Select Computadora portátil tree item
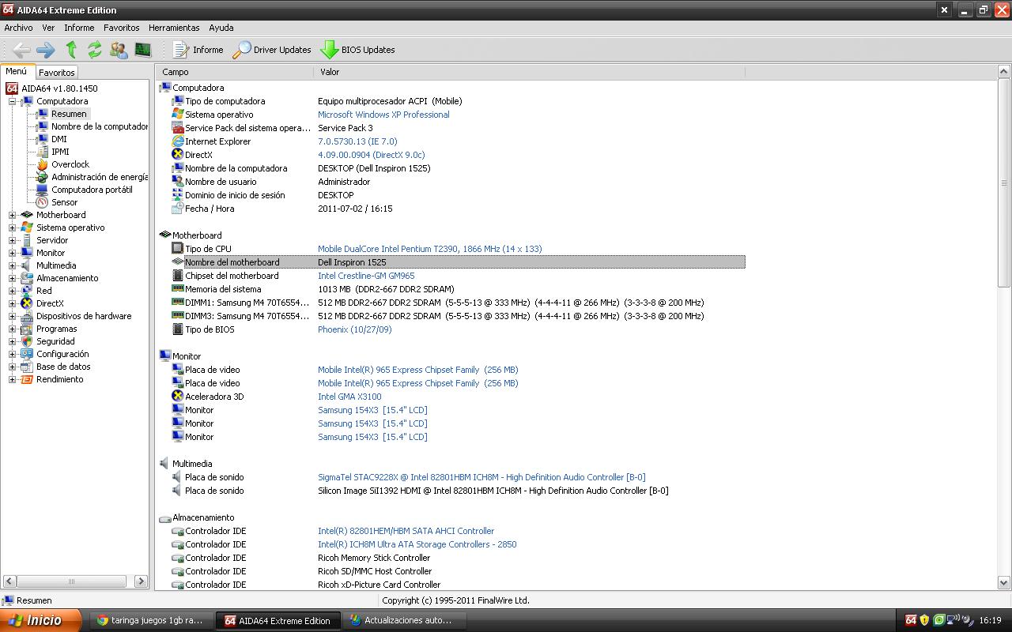1012x632 pixels. [92, 190]
